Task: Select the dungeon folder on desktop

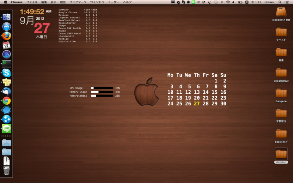Action: (x=281, y=93)
